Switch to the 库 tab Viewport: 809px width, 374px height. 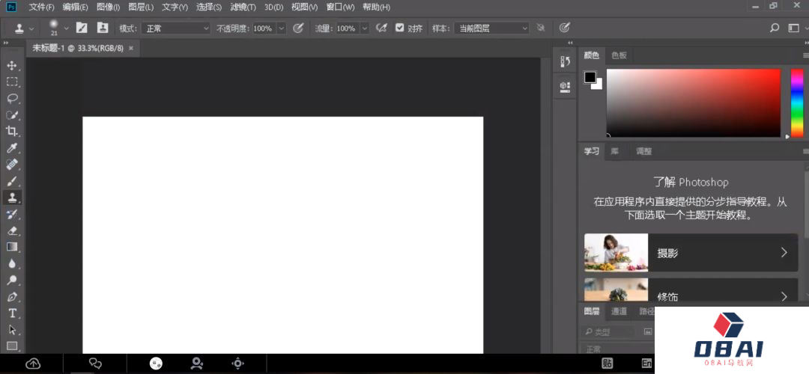(614, 151)
